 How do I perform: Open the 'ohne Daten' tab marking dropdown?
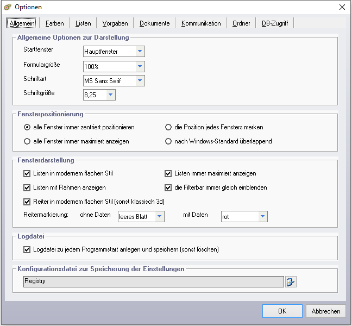pos(159,216)
